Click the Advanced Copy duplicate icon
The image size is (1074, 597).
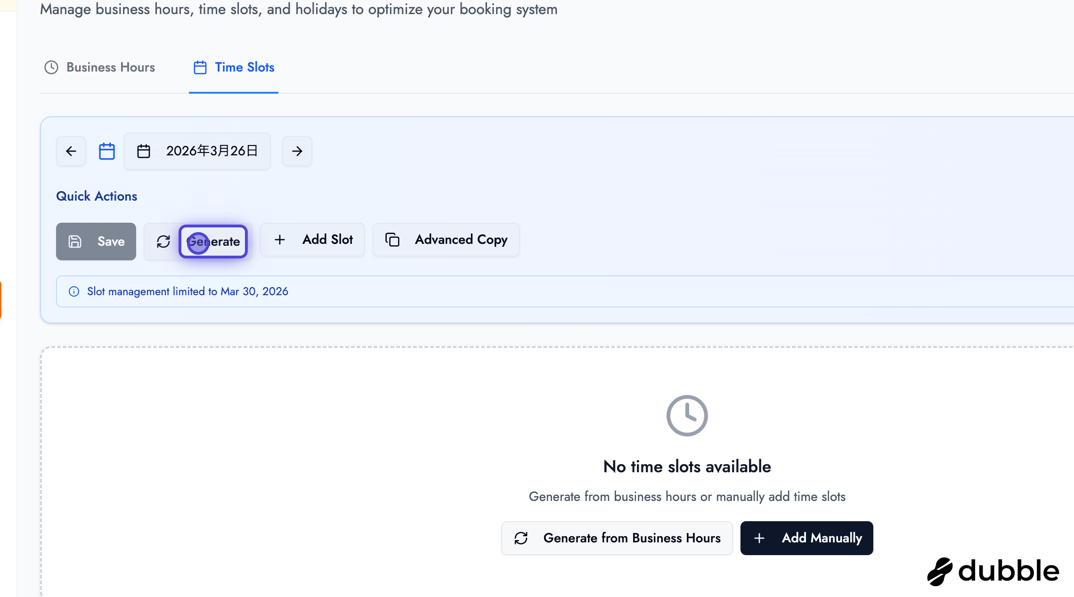tap(392, 240)
